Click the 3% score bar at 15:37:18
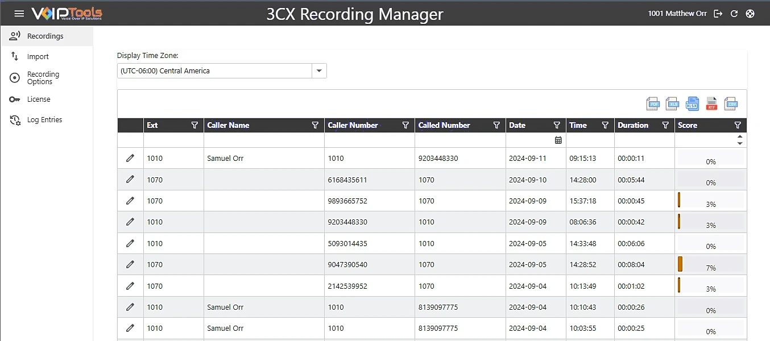Image resolution: width=770 pixels, height=341 pixels. [x=710, y=201]
